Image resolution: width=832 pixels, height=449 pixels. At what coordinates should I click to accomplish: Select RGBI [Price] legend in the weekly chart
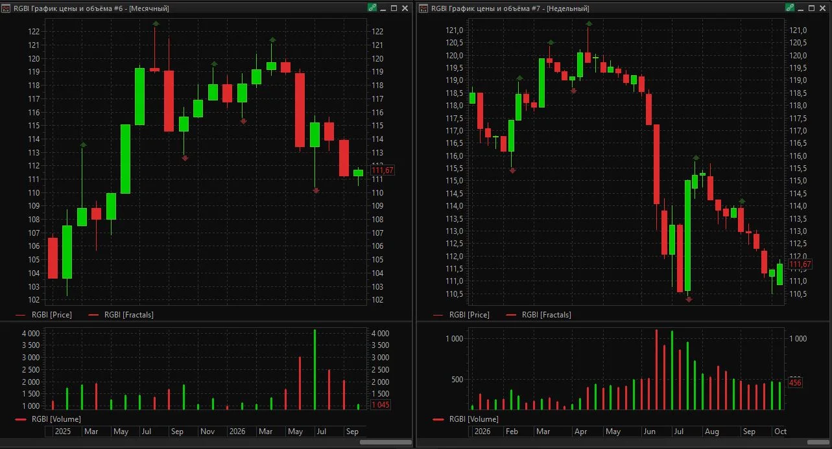(x=461, y=315)
